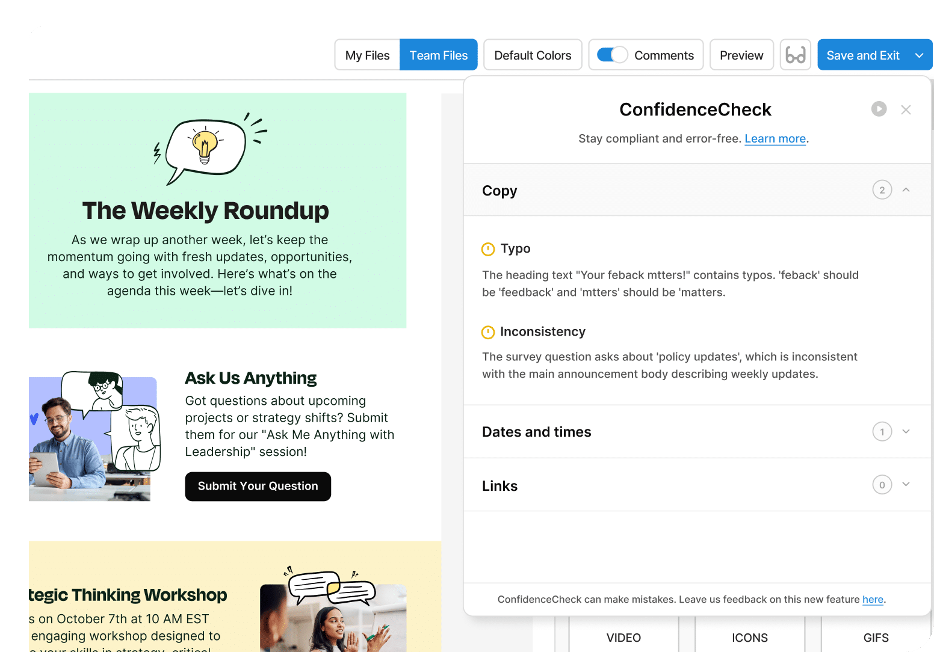This screenshot has height=652, width=934.
Task: Select the Team Files tab
Action: (x=438, y=55)
